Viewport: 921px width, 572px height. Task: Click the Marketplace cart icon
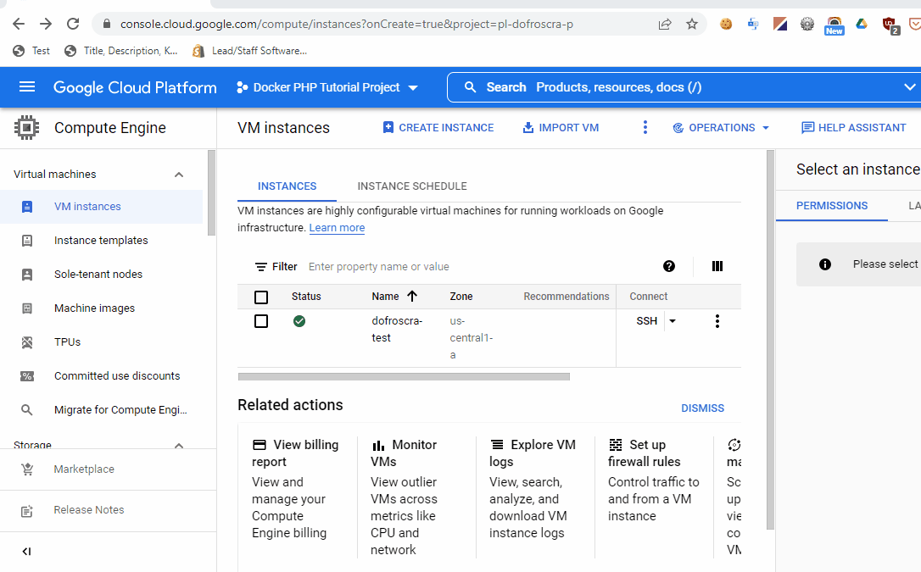point(27,469)
